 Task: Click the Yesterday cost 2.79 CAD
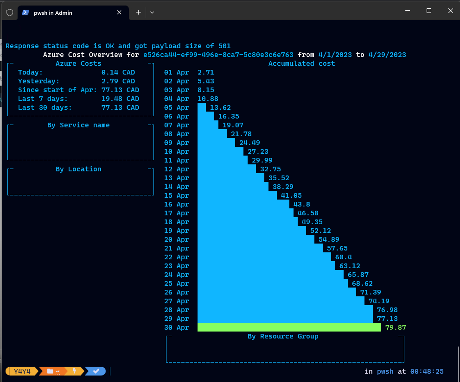pyautogui.click(x=118, y=81)
